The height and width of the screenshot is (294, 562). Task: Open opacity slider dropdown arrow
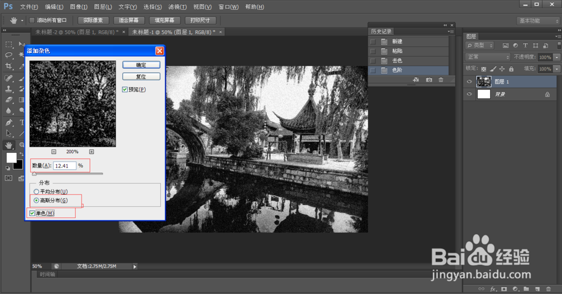click(x=556, y=57)
